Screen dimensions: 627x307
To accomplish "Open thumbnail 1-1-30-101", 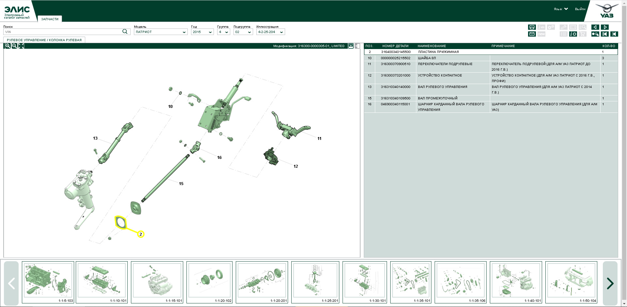I will [365, 282].
